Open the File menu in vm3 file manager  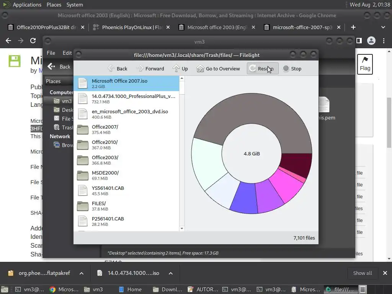pos(51,53)
